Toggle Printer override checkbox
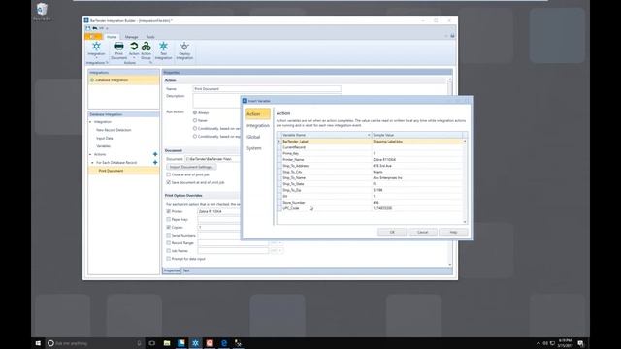 click(x=168, y=211)
